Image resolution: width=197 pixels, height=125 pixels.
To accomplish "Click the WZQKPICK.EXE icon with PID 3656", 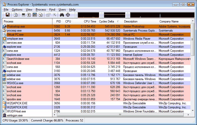I will tap(5, 103).
